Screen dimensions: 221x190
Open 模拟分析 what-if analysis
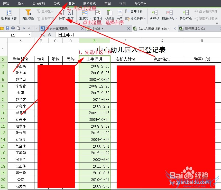click(135, 18)
